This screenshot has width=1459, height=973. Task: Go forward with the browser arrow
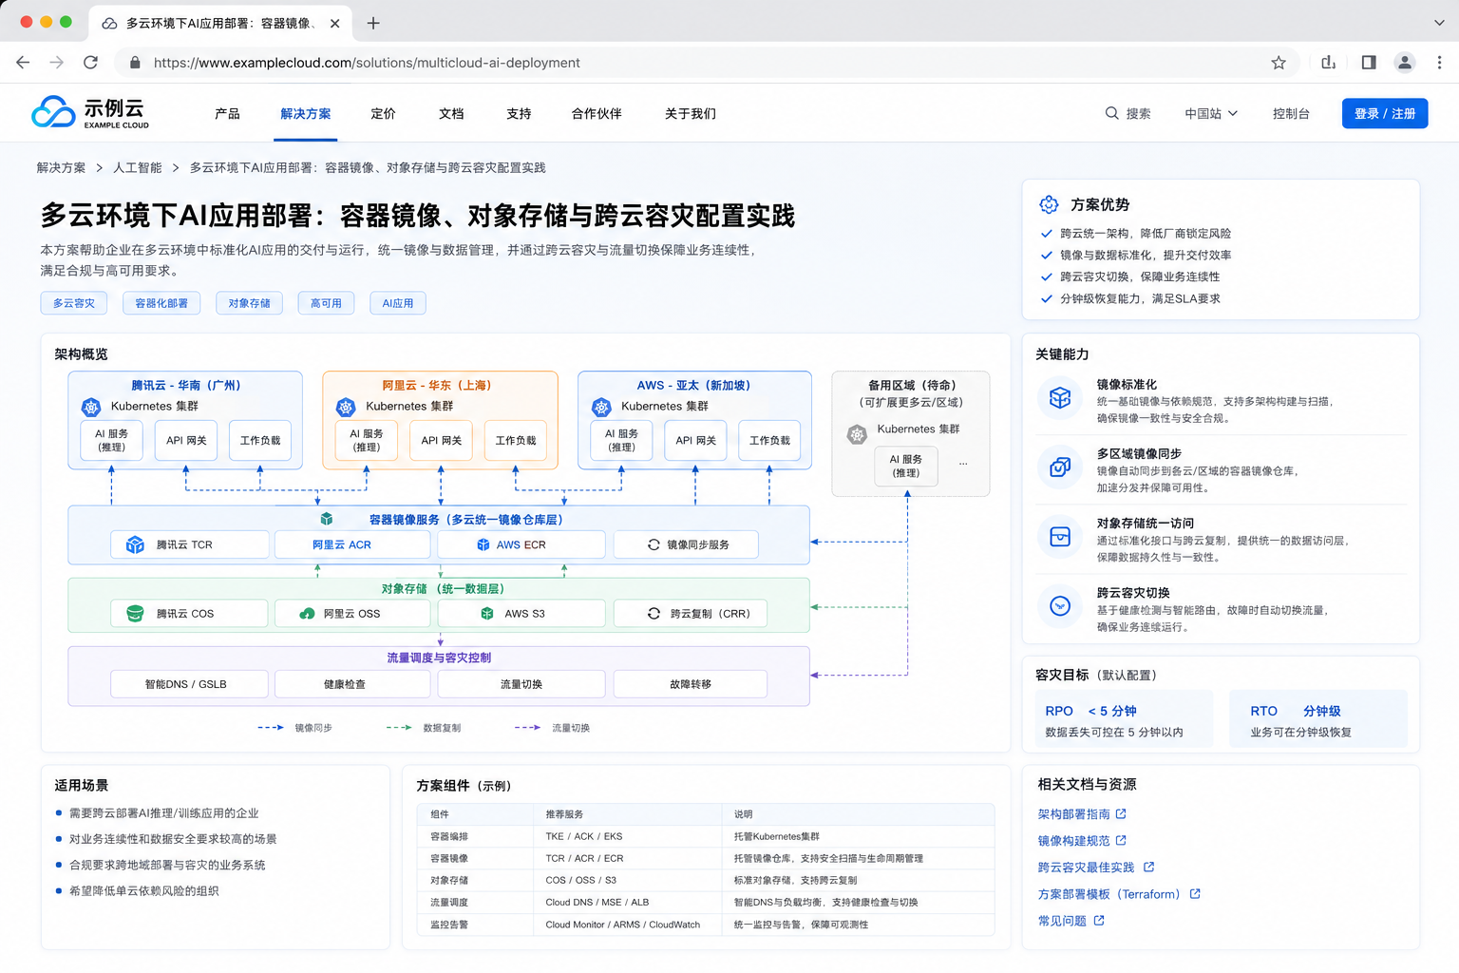tap(57, 63)
